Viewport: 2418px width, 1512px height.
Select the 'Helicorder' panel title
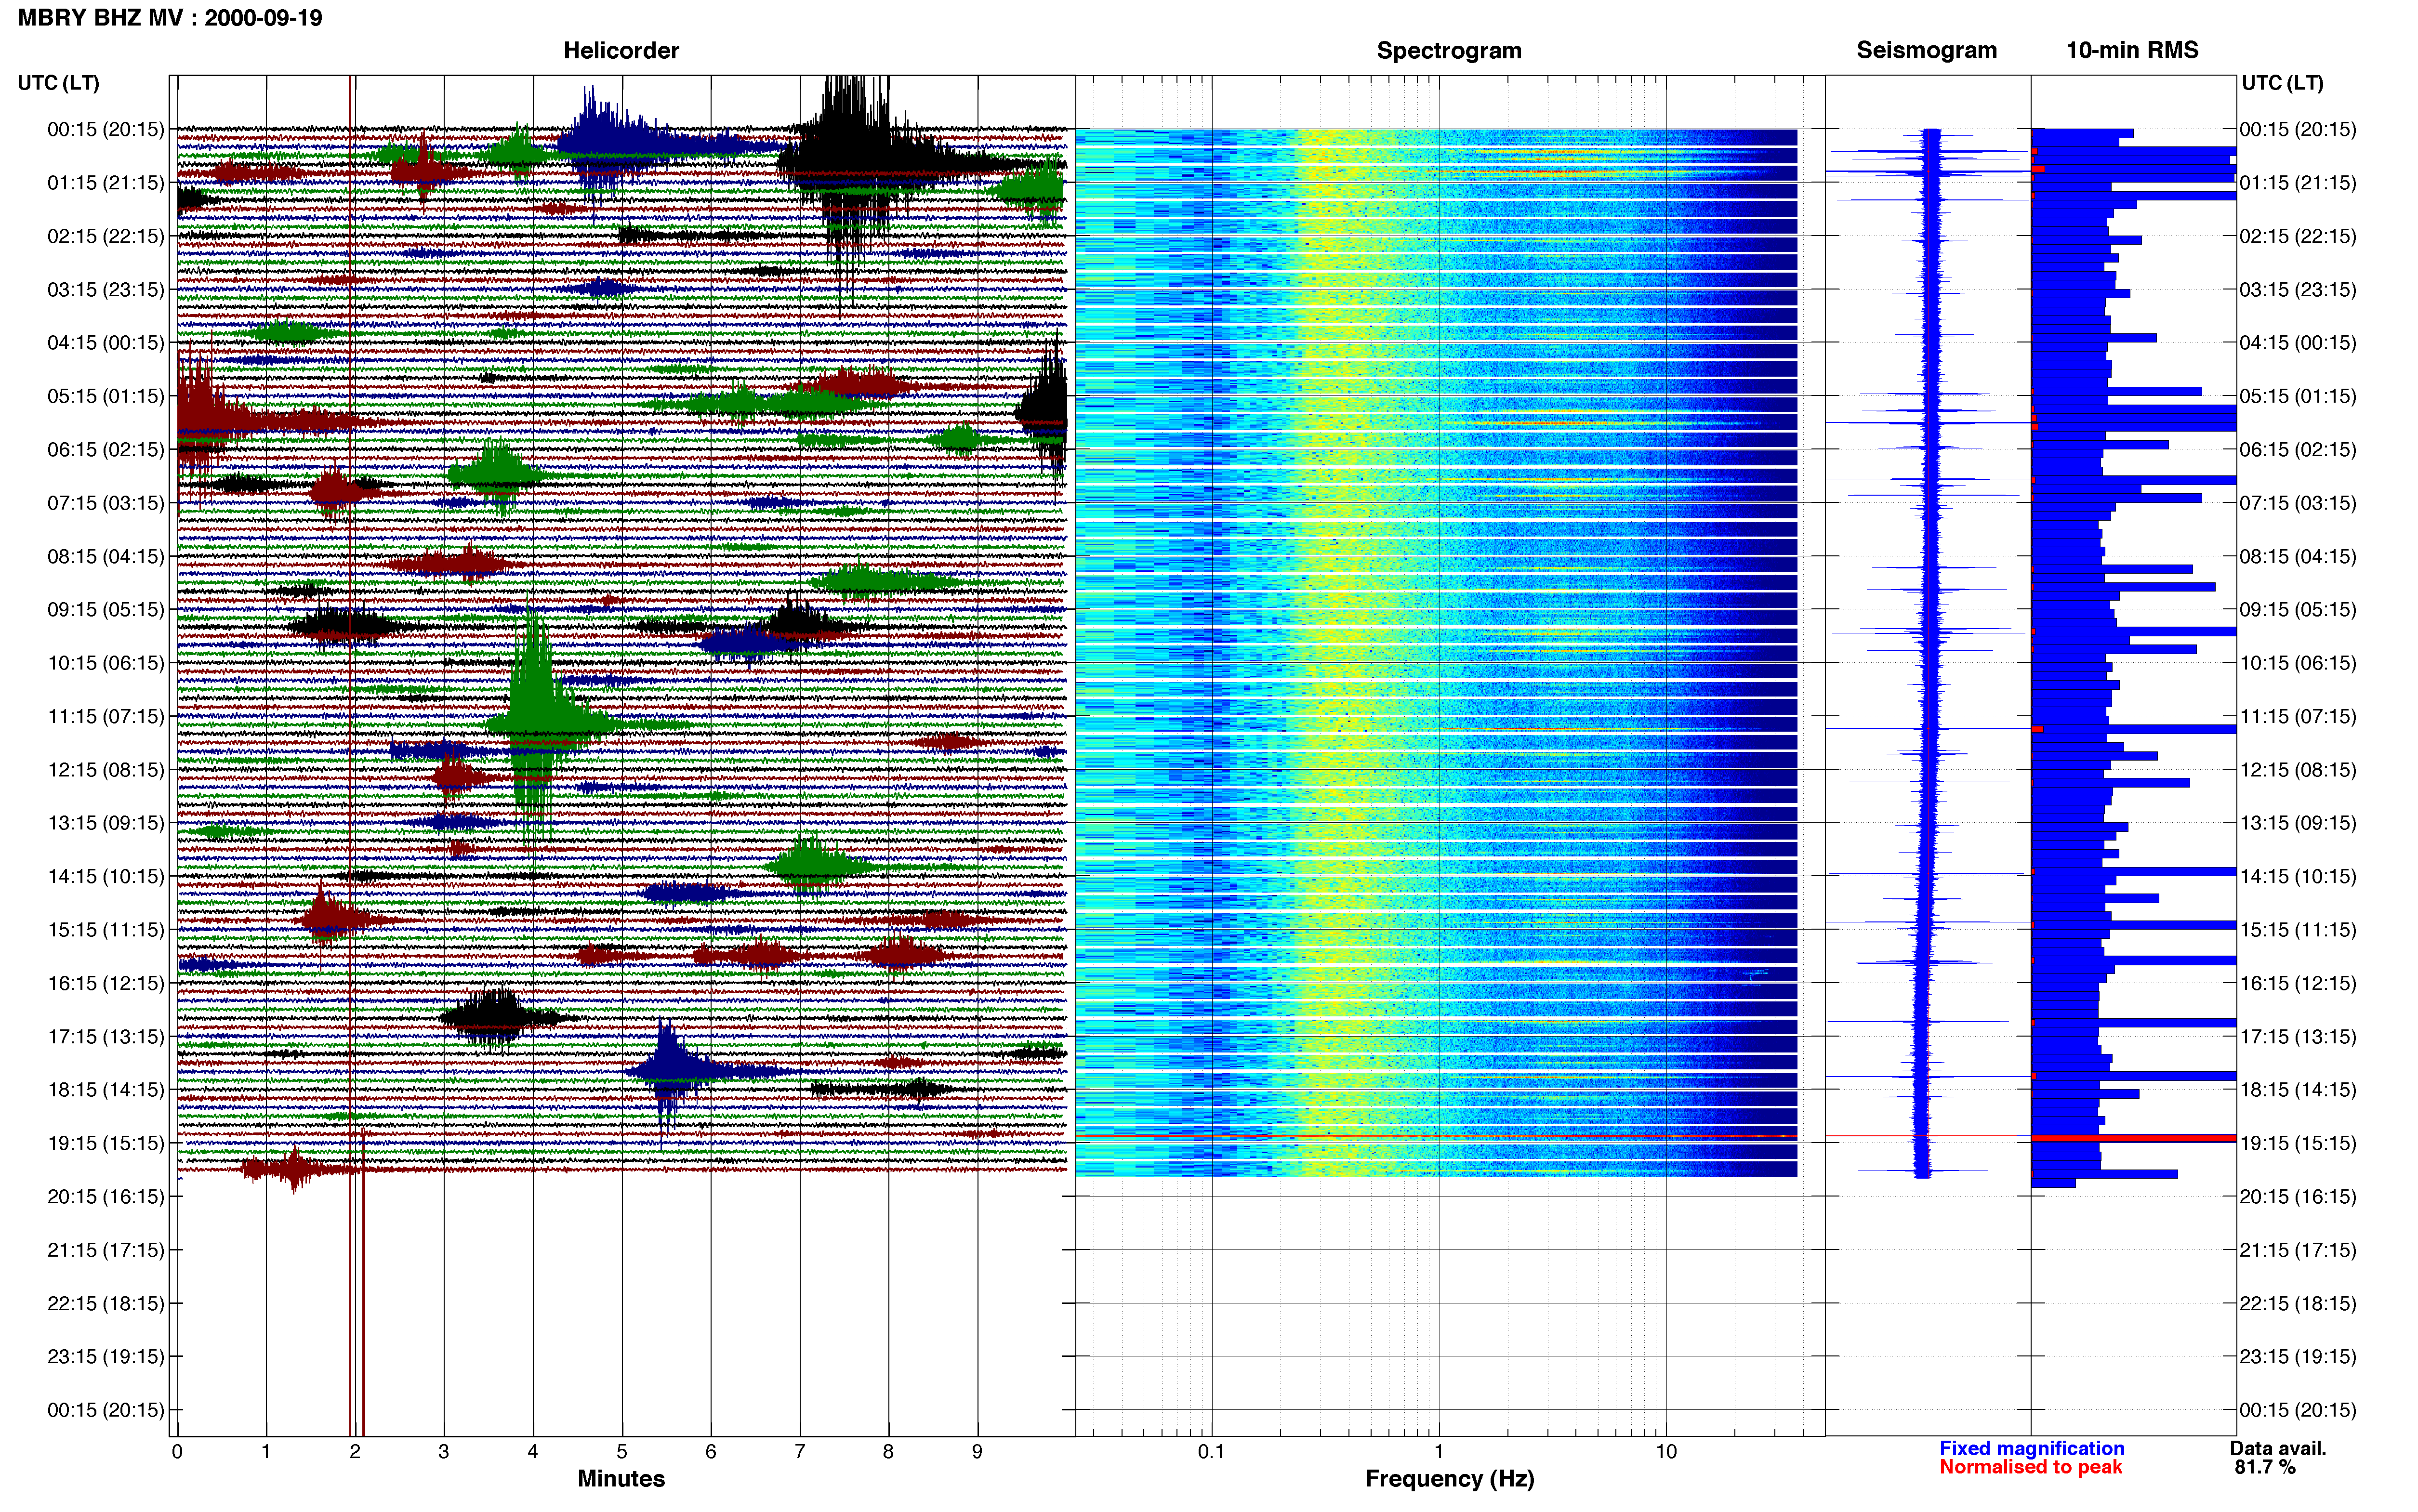(x=621, y=50)
